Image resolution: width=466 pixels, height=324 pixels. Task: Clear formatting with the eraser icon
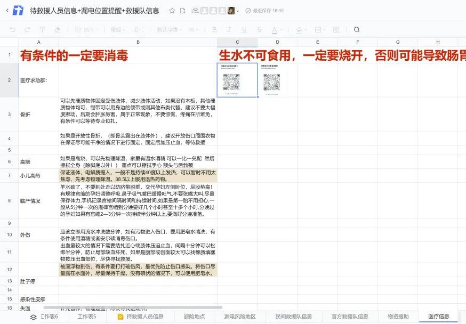(x=57, y=29)
